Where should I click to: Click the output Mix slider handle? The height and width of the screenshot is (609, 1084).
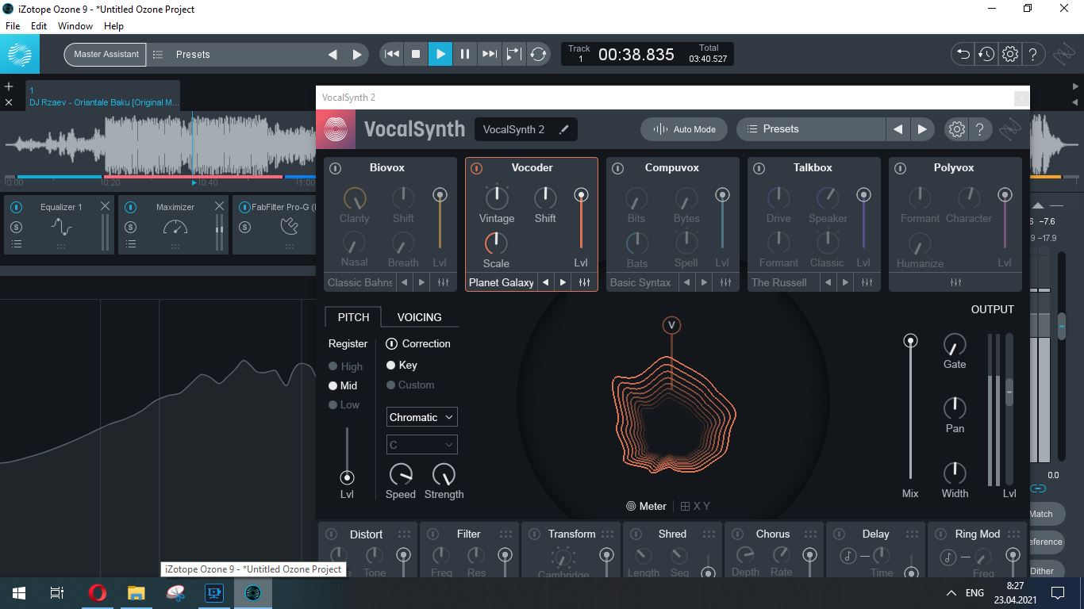pos(910,341)
